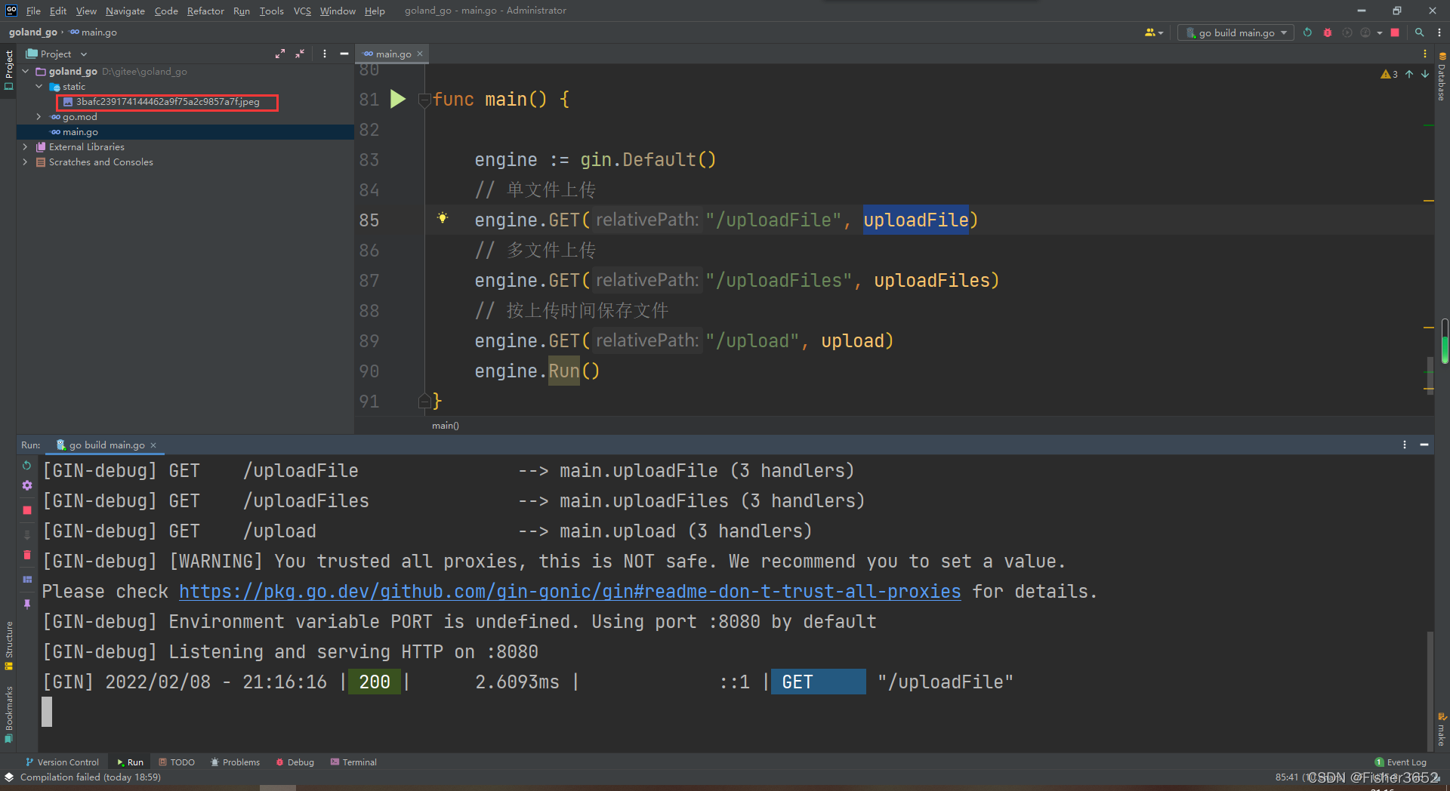Expand all in Project panel
Viewport: 1450px width, 791px height.
click(x=280, y=54)
